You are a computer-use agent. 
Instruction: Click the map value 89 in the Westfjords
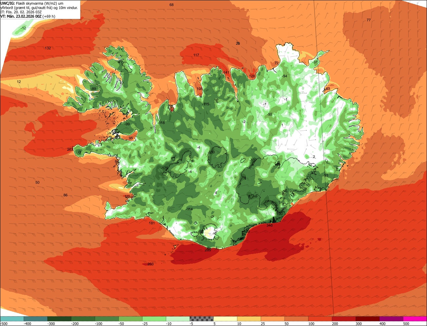(94, 89)
